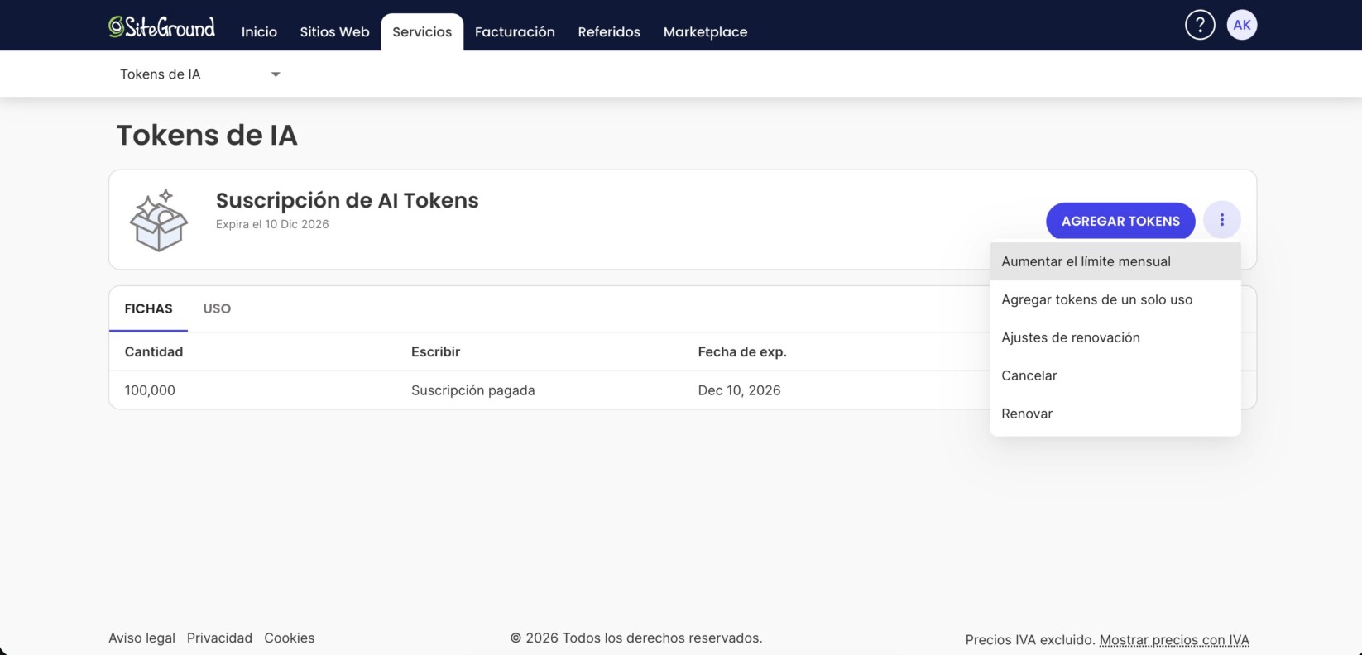Open the help question mark icon

point(1200,25)
